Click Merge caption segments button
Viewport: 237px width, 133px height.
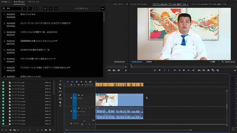pyautogui.click(x=56, y=8)
